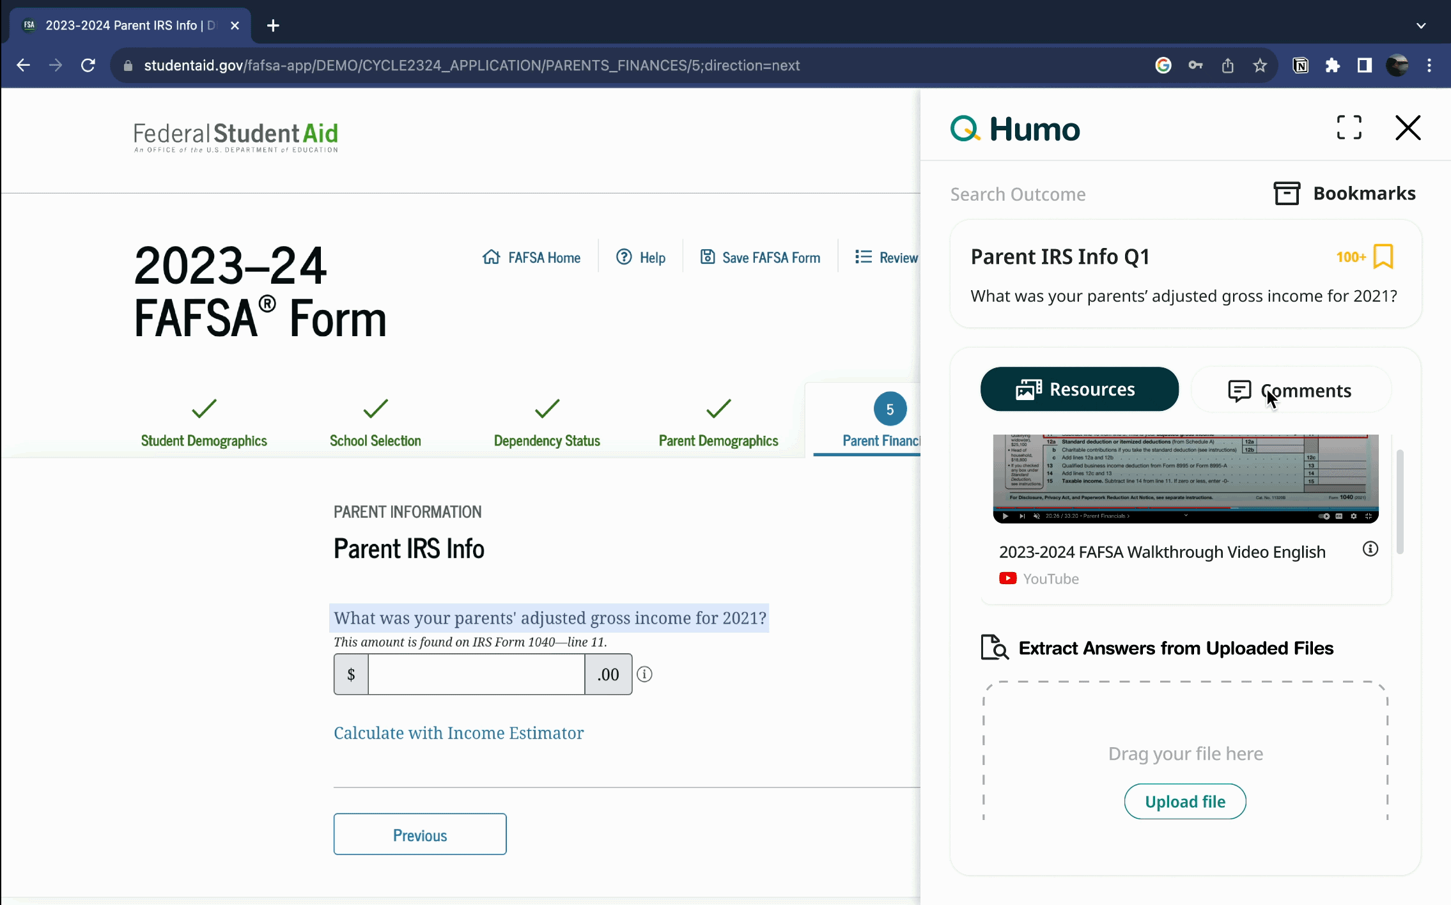Close the 2023-2024 Parent IRS Info tab
1451x905 pixels.
pyautogui.click(x=235, y=26)
